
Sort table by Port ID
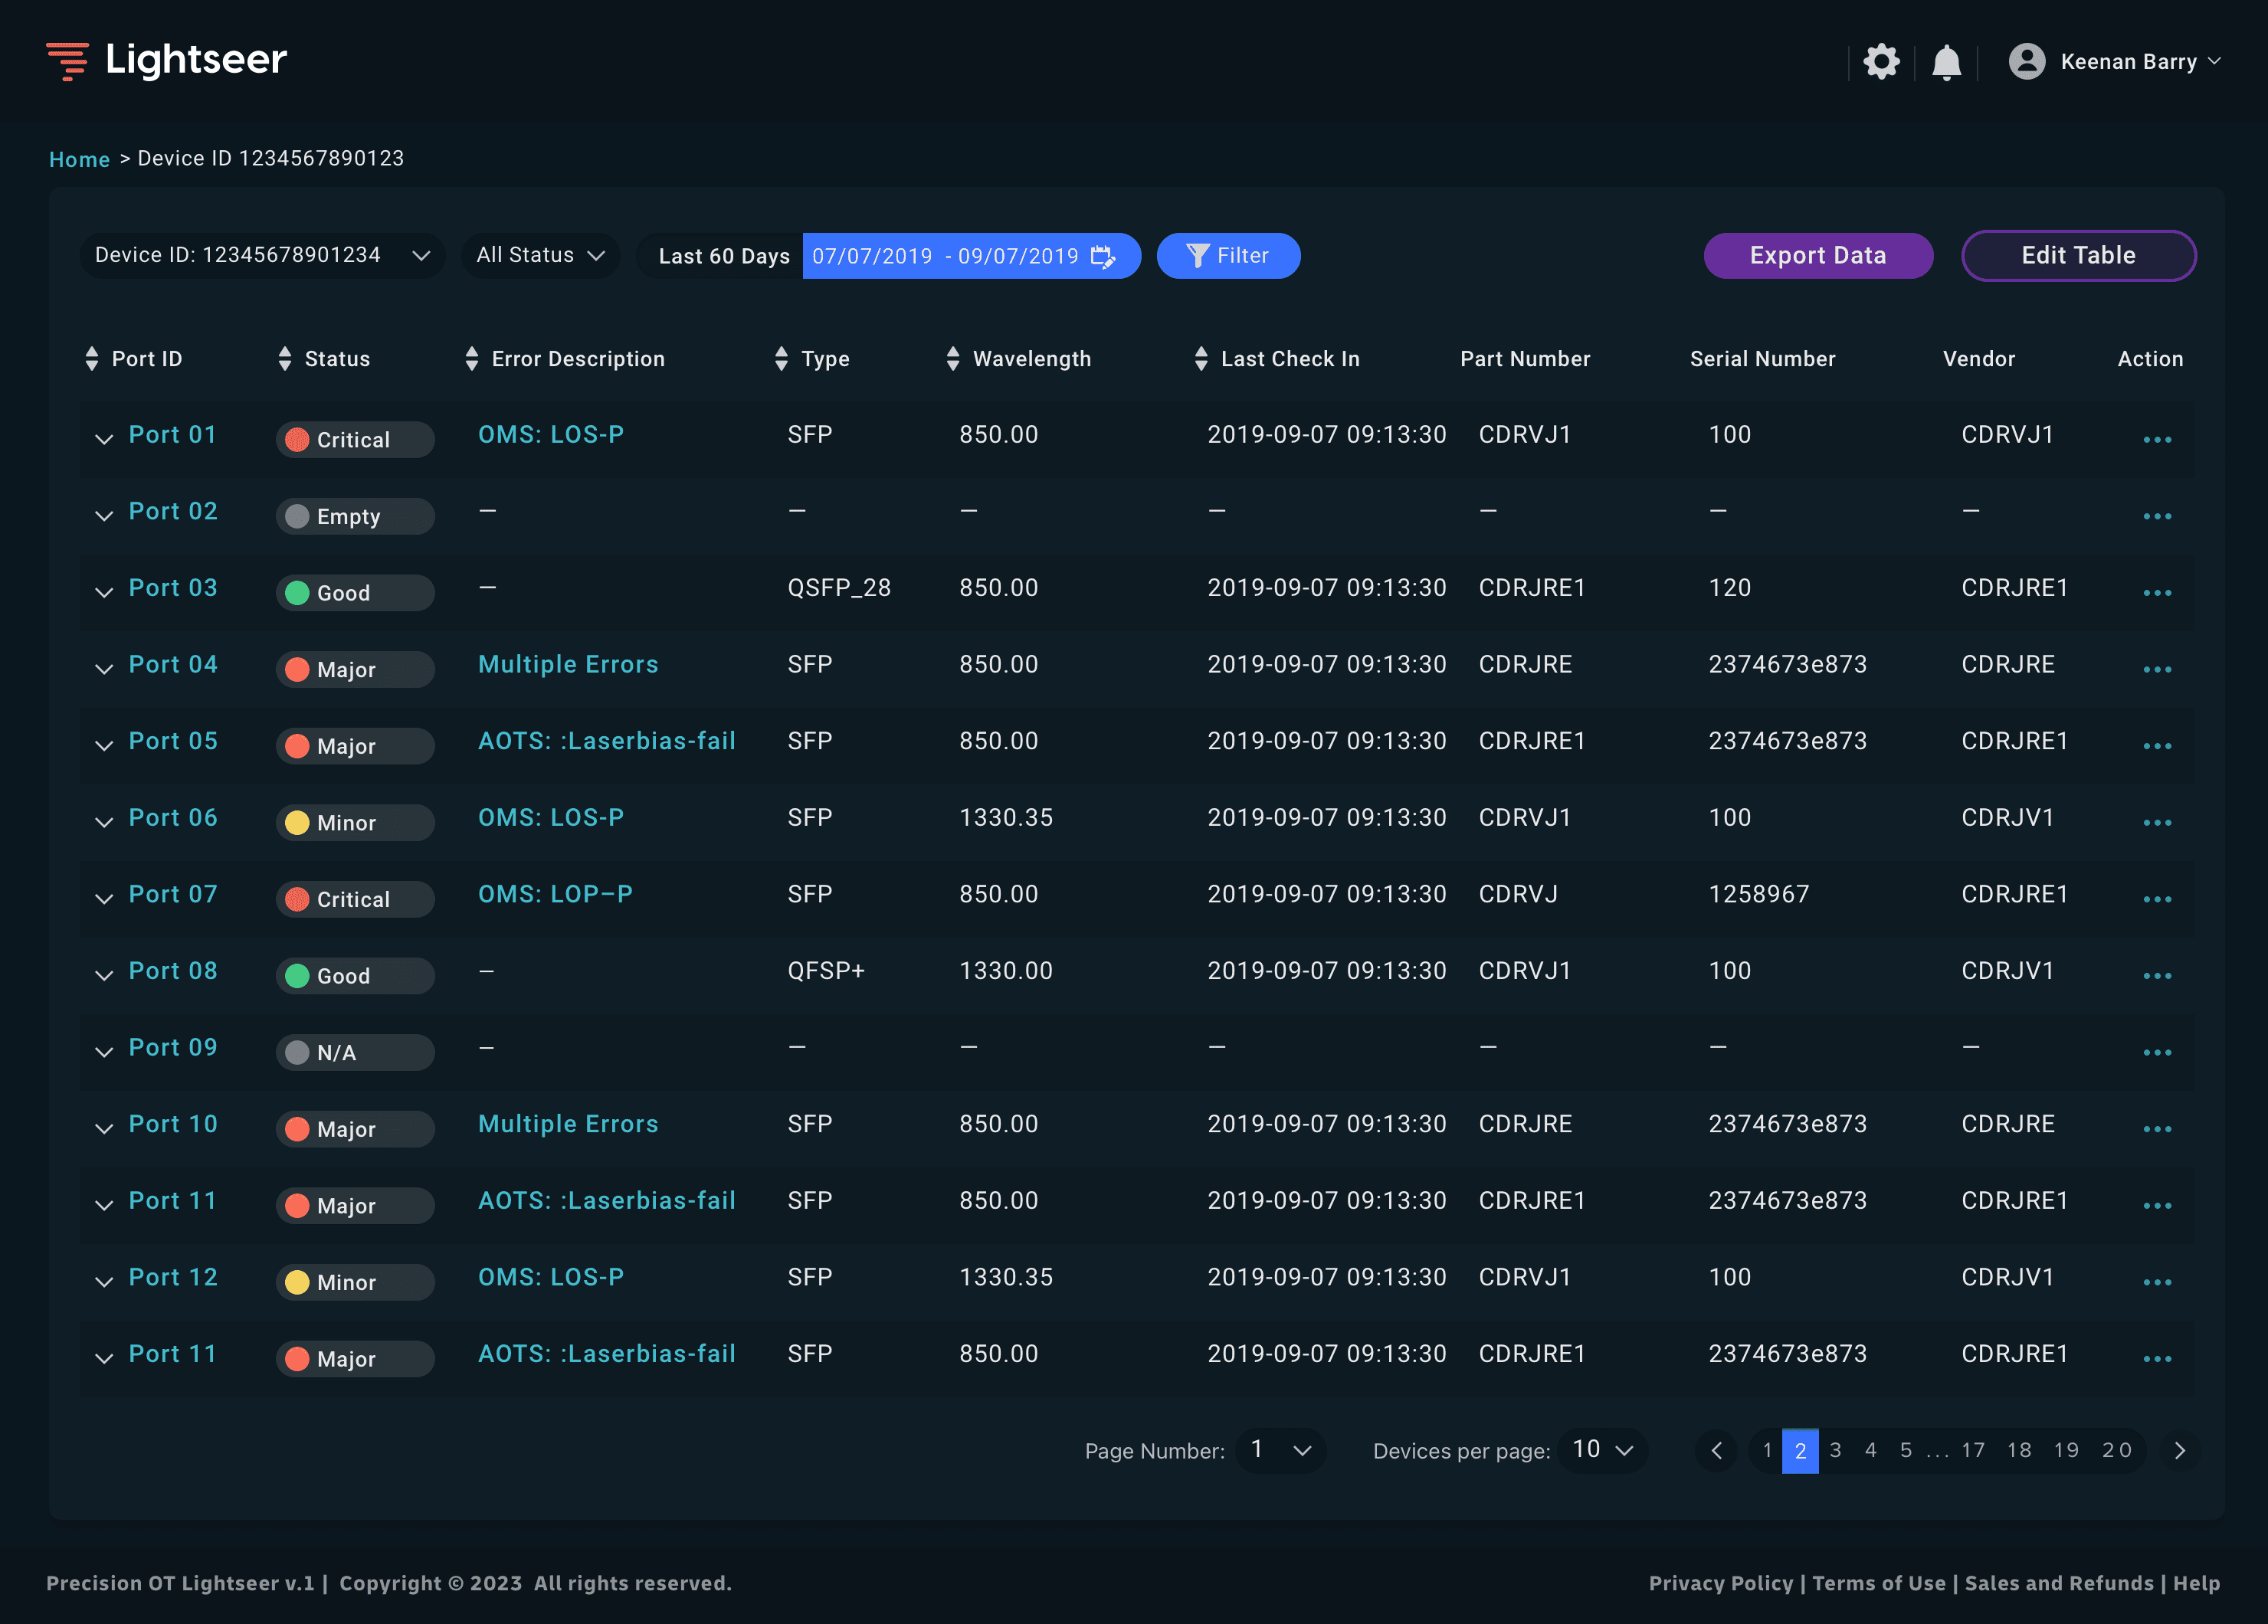click(92, 359)
